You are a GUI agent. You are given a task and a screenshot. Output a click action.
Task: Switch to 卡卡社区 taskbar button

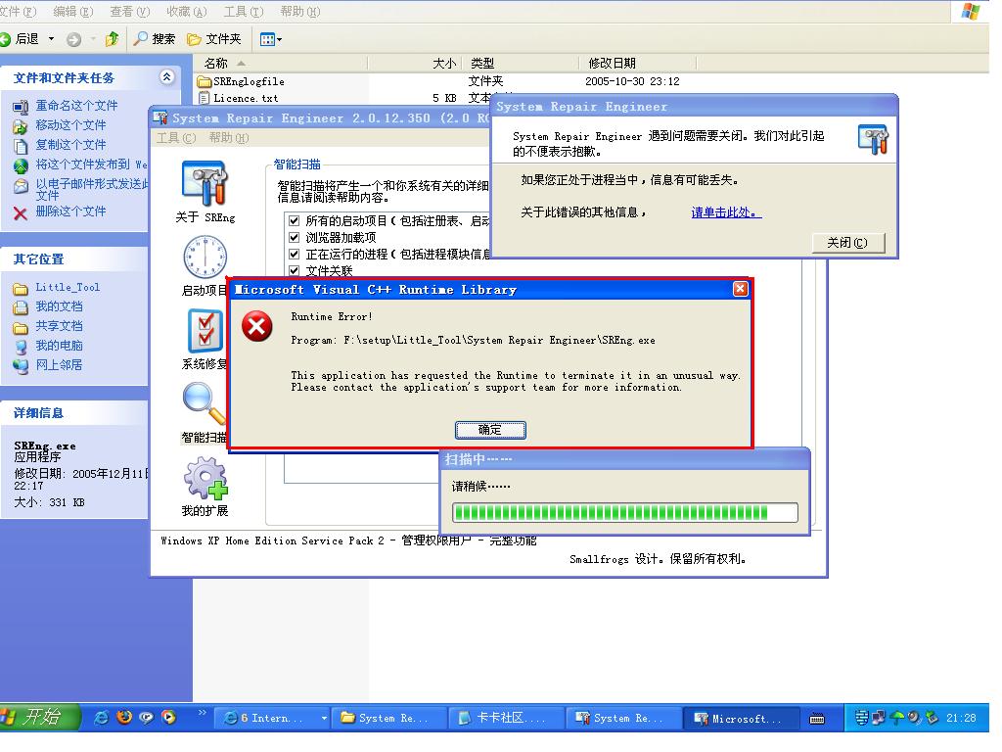pyautogui.click(x=505, y=718)
